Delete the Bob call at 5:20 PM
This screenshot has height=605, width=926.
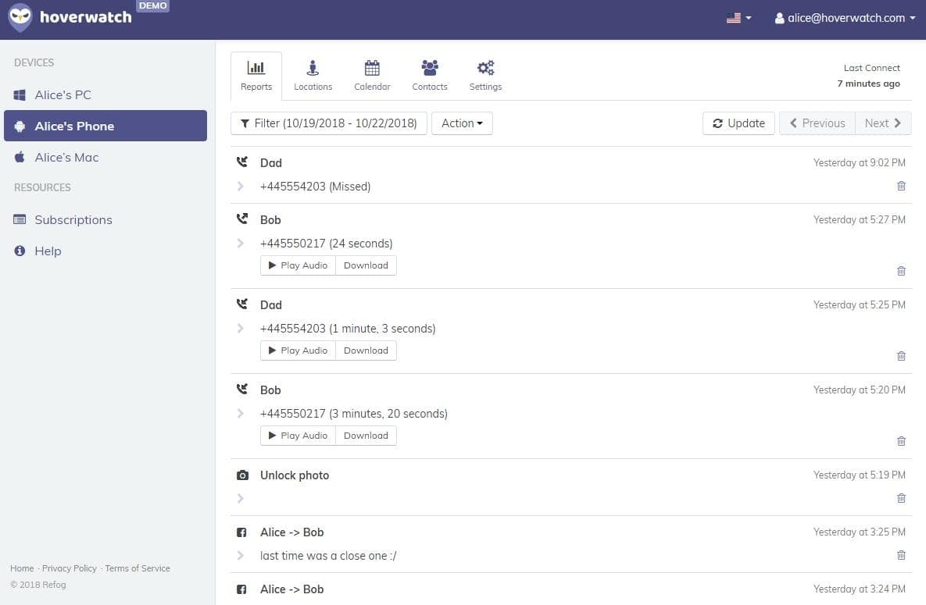click(x=901, y=441)
